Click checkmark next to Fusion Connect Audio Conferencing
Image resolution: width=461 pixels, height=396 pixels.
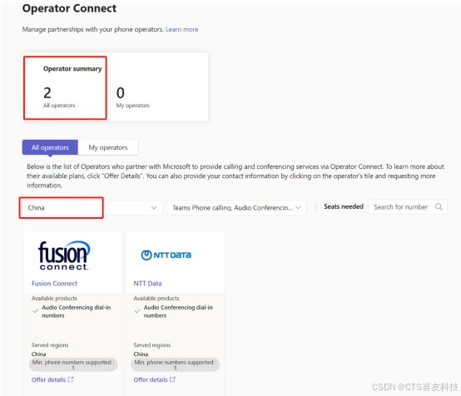[x=35, y=311]
